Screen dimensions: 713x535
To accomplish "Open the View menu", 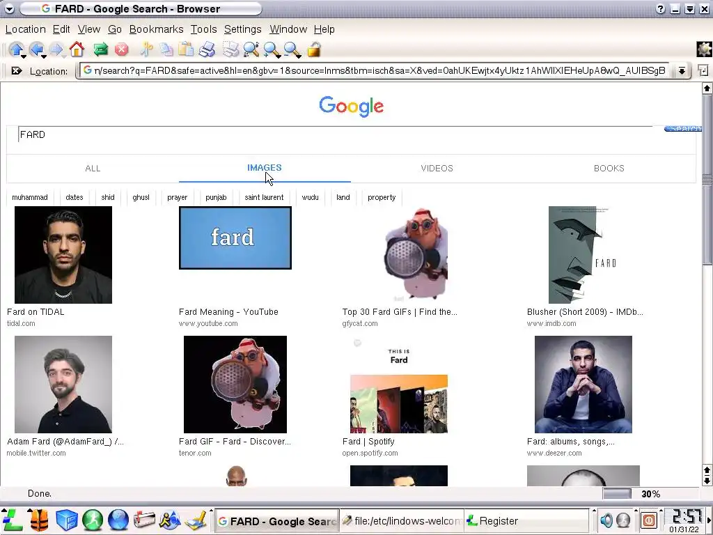I will point(88,29).
